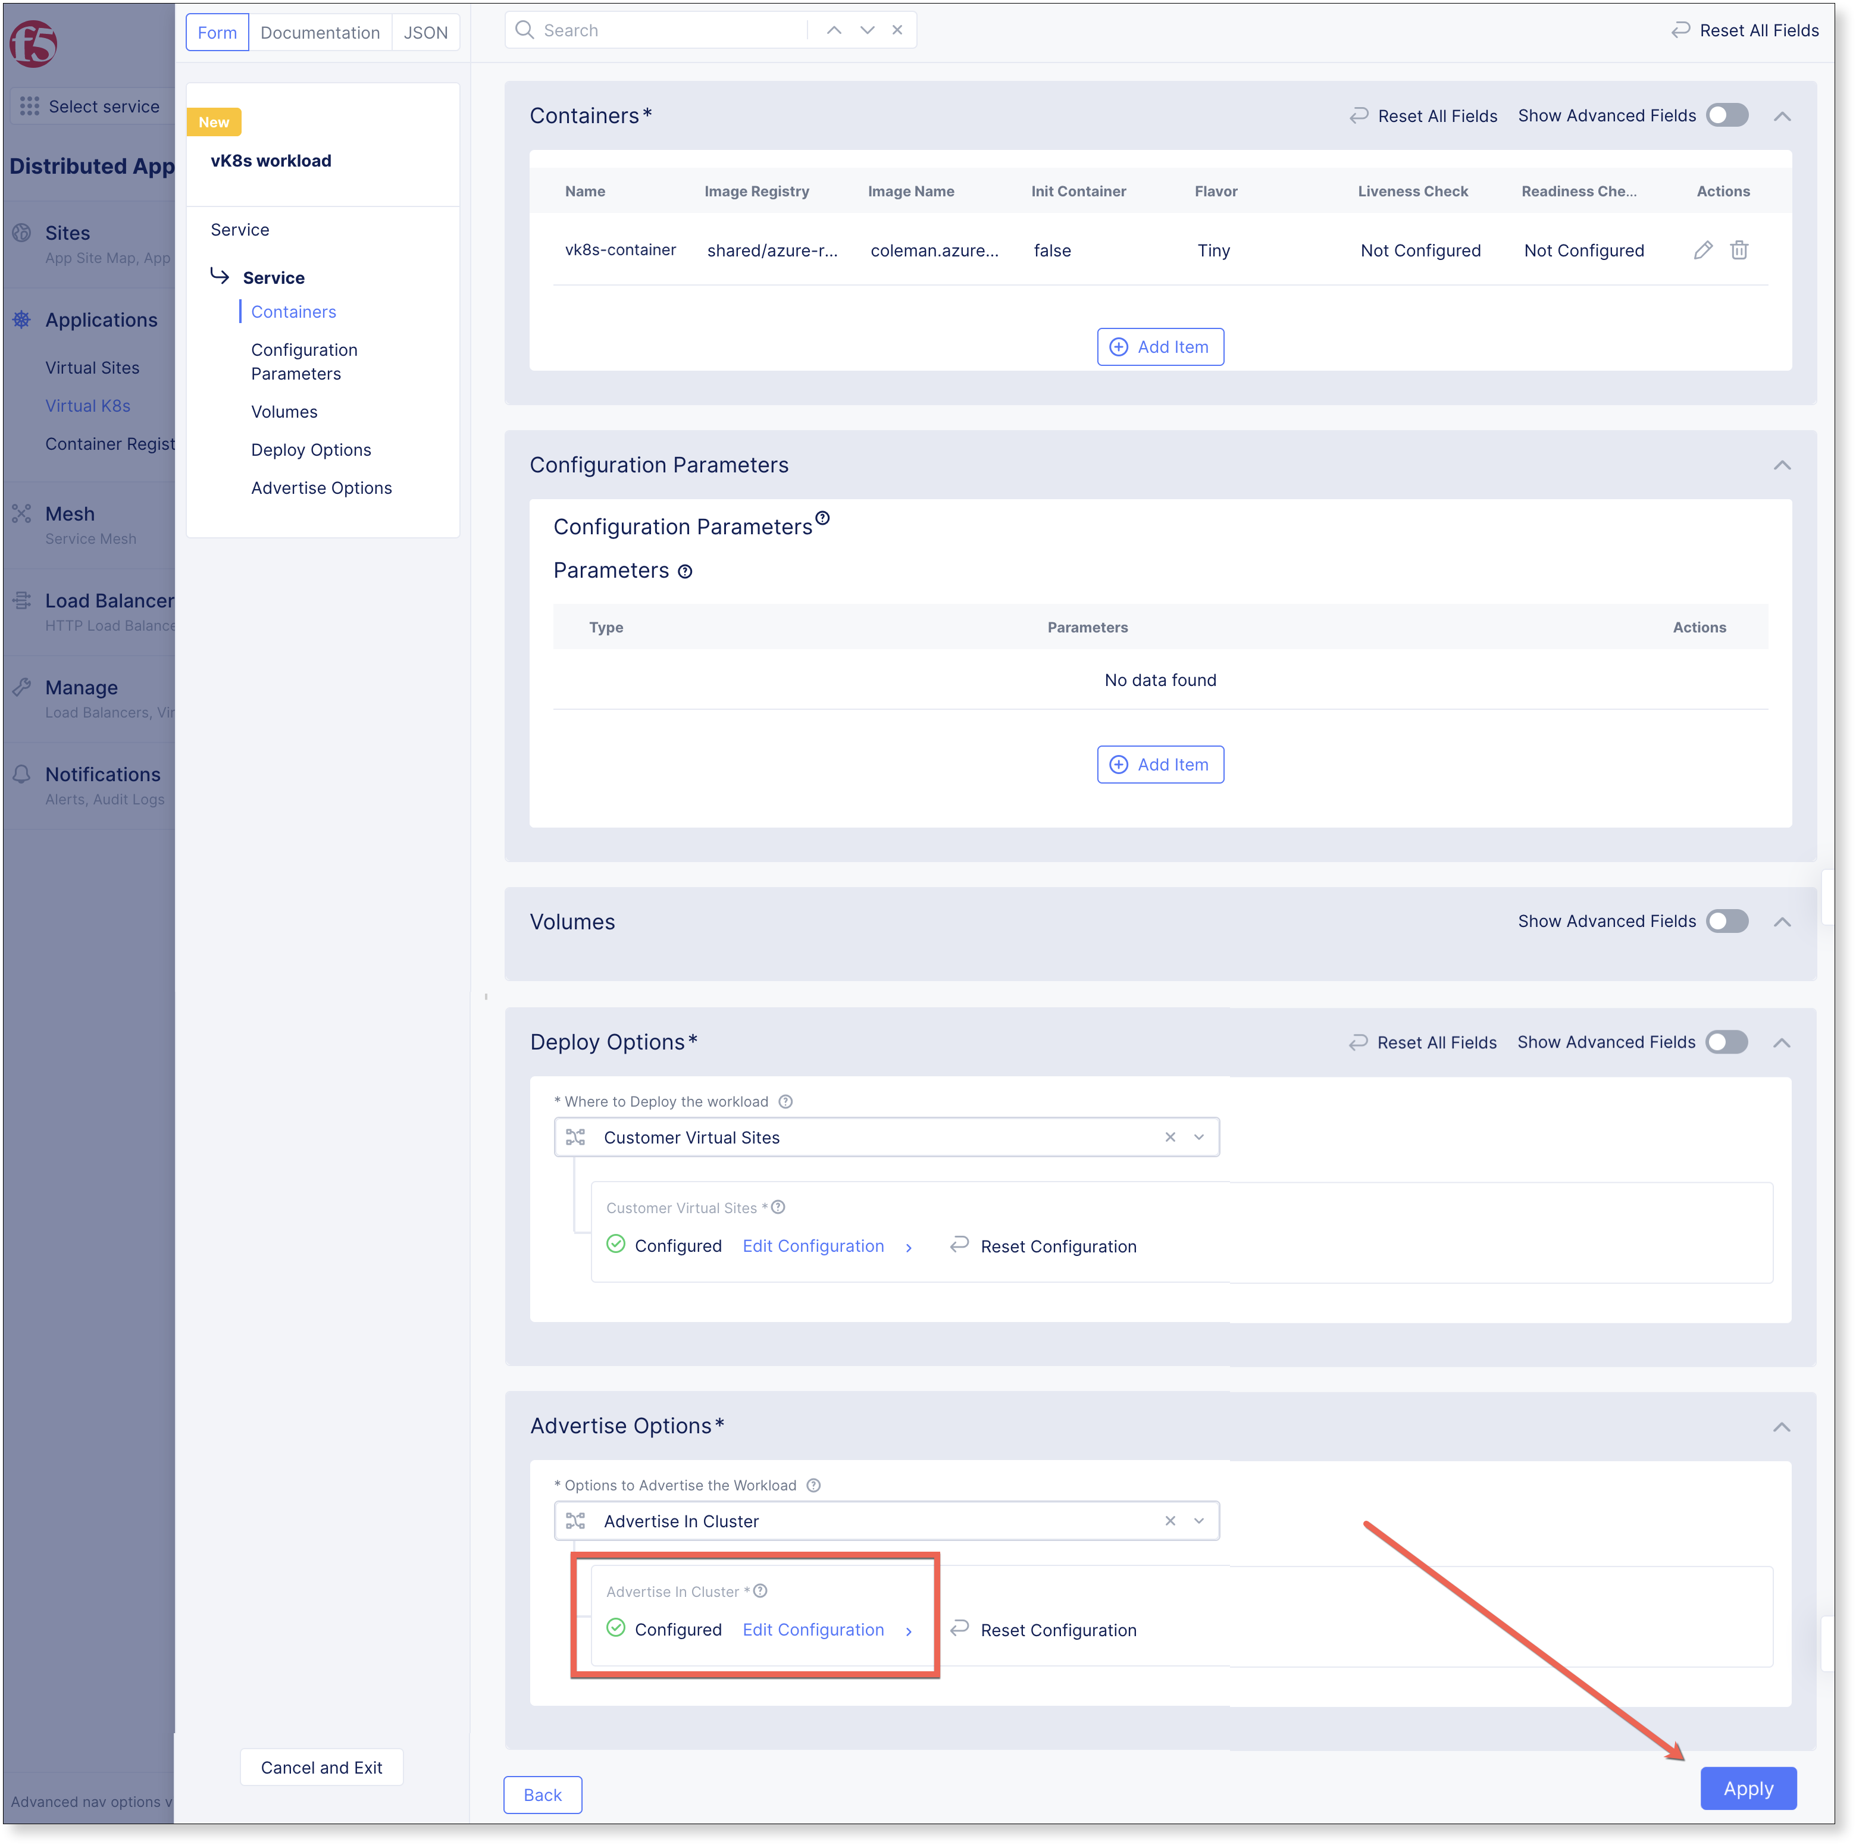Open help for Customer Virtual Sites

click(x=778, y=1207)
